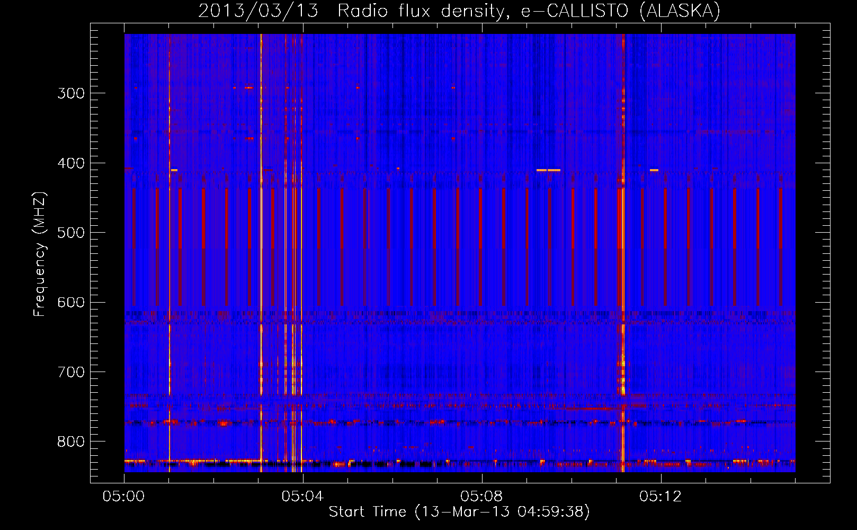Click the 600 frequency tick label
The height and width of the screenshot is (530, 857).
click(71, 303)
